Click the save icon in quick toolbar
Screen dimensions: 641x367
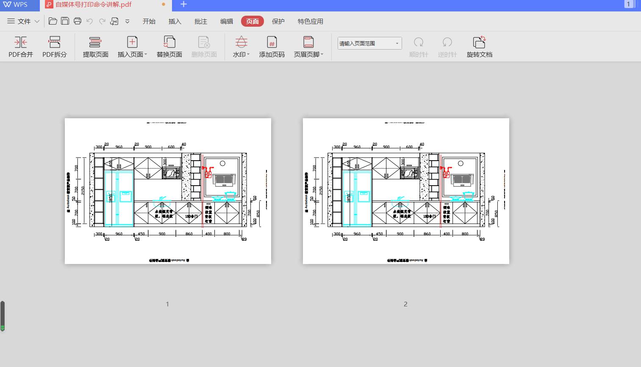point(65,21)
